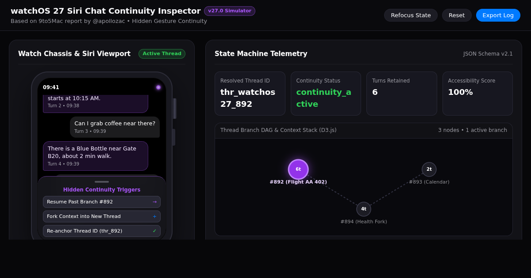Click the Watch Chassis & Siri Viewport heading
The image size is (531, 278).
[x=74, y=54]
